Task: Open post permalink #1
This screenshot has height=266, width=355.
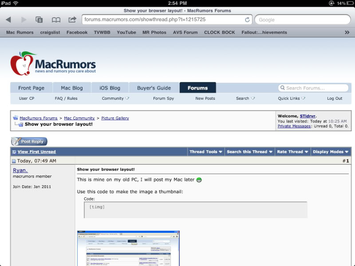Action: tap(347, 161)
